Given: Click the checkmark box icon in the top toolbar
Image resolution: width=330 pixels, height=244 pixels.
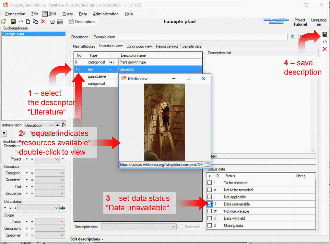Looking at the screenshot, I should [x=53, y=22].
